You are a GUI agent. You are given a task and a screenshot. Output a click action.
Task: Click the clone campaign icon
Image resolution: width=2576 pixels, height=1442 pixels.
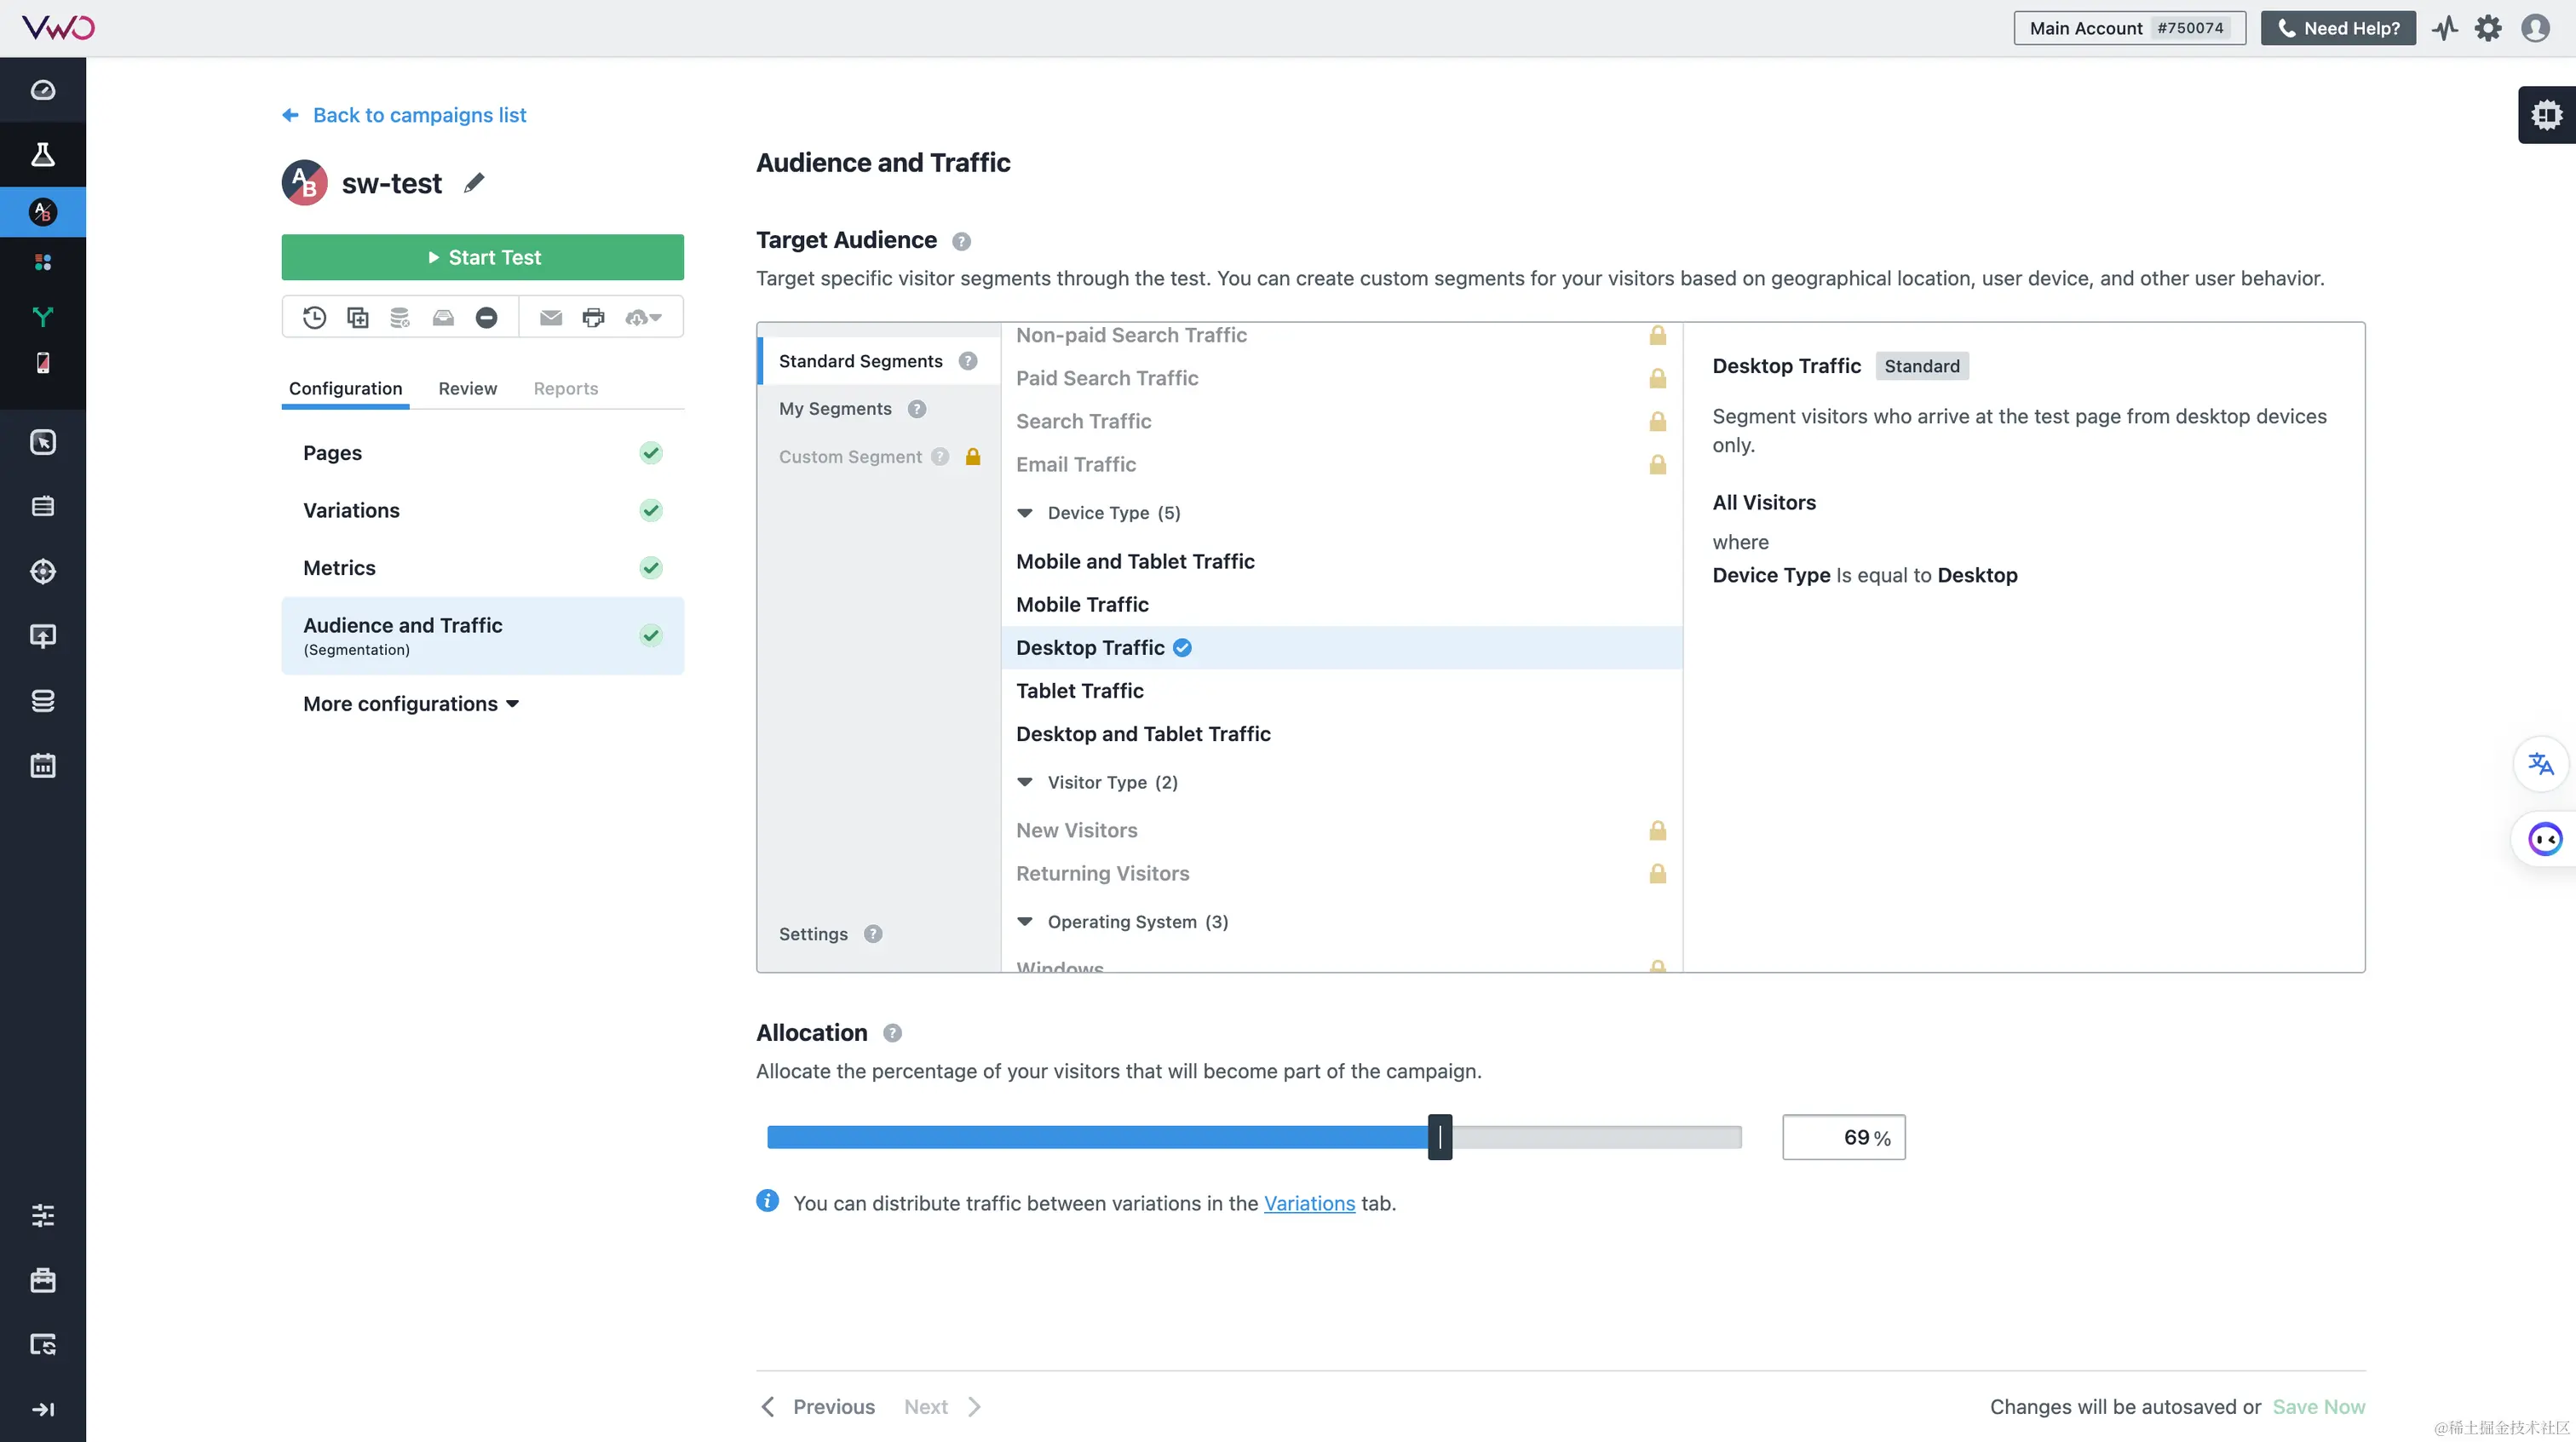click(358, 318)
